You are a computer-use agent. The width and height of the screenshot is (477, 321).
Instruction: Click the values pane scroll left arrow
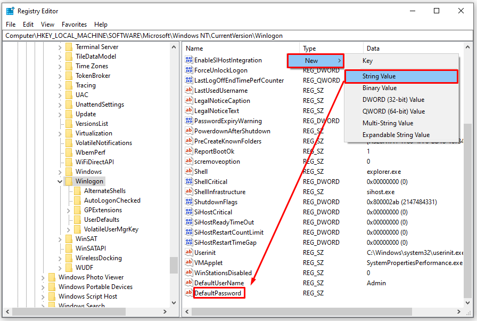click(x=187, y=311)
